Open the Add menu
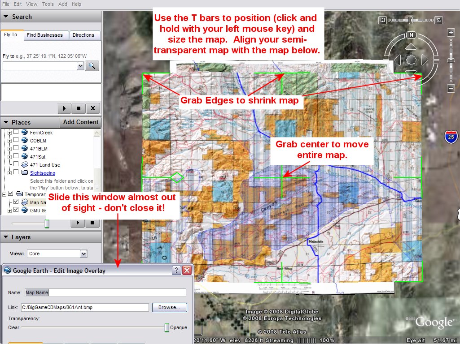Viewport: 460px width, 344px height. (62, 4)
